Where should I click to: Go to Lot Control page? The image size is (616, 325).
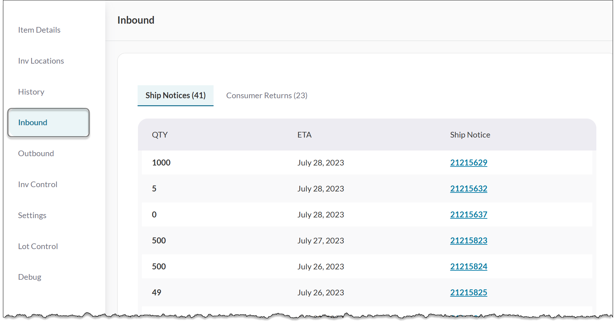pyautogui.click(x=38, y=246)
